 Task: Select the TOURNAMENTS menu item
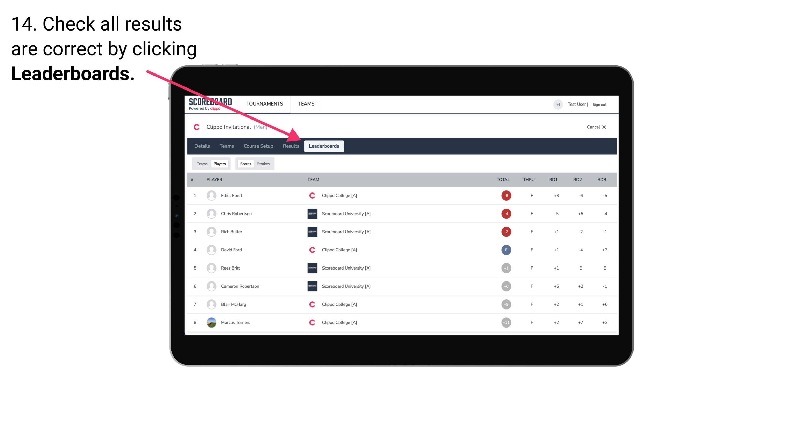[265, 103]
